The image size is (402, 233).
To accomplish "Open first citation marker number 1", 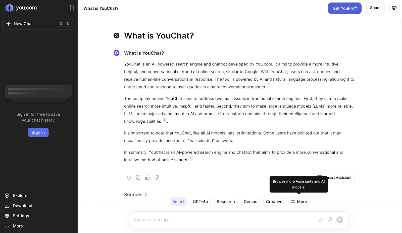I will [269, 85].
